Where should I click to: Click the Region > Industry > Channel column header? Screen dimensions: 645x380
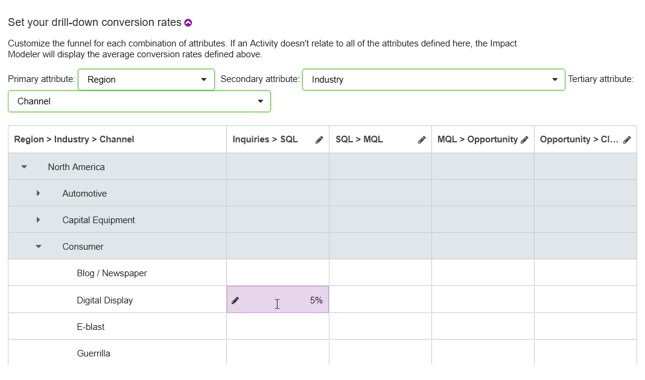(74, 139)
